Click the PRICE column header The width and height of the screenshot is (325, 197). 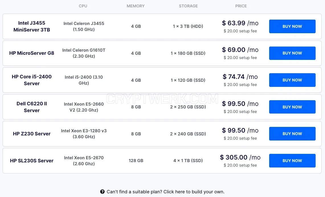pos(241,6)
